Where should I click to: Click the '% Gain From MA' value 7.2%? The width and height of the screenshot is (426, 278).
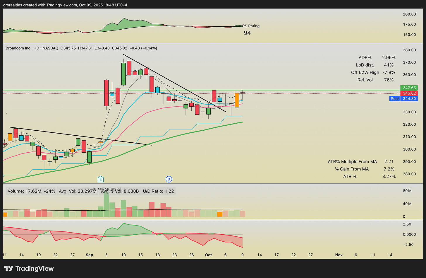(389, 169)
